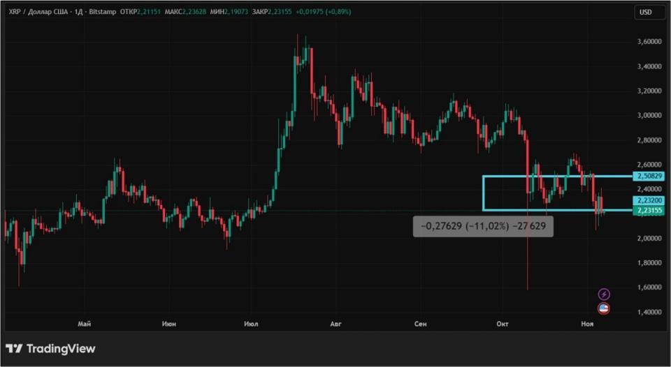Click the green 2,23155 current price label

coord(648,210)
